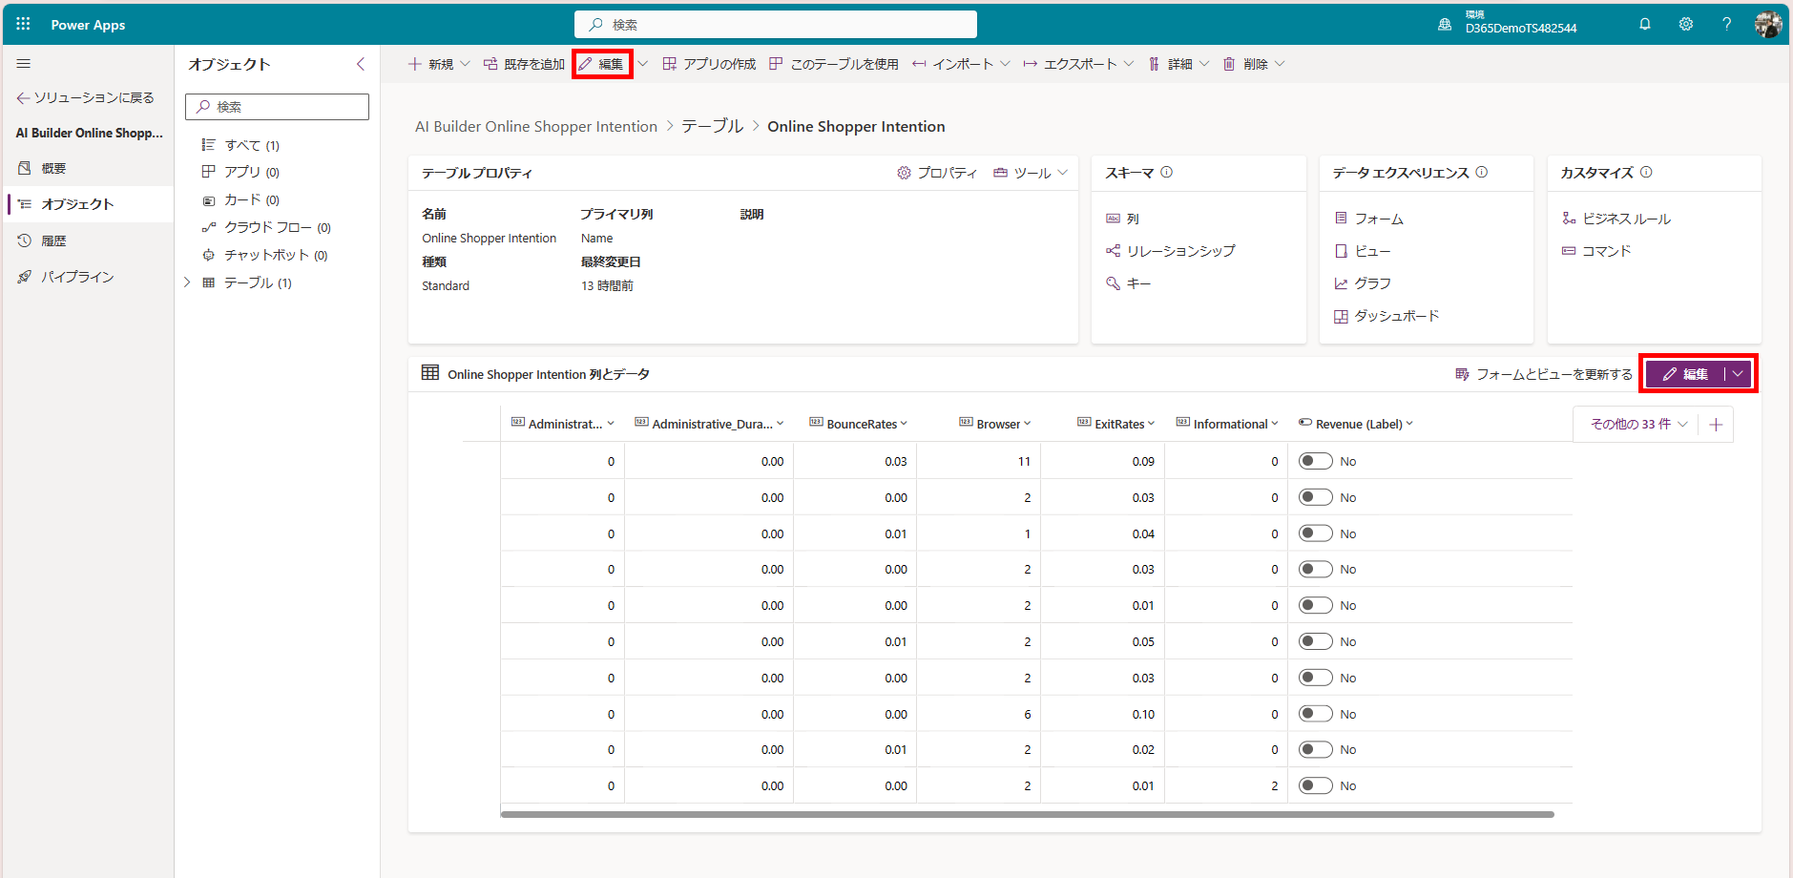Open the インポート dropdown
The image size is (1793, 878).
point(961,64)
